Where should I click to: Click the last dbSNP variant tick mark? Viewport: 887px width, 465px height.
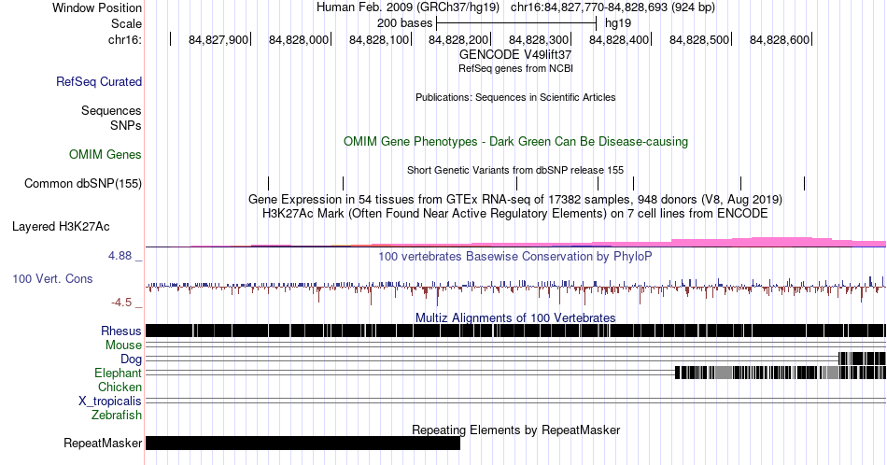coord(805,183)
